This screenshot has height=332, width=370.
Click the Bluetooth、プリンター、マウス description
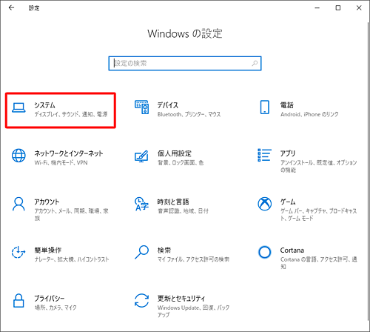coord(189,114)
